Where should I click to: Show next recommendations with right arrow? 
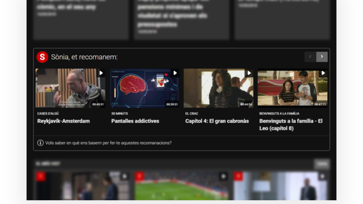322,57
